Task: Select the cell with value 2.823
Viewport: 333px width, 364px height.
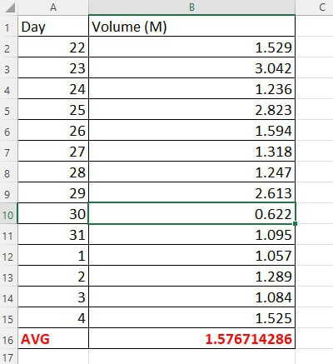Action: click(191, 109)
